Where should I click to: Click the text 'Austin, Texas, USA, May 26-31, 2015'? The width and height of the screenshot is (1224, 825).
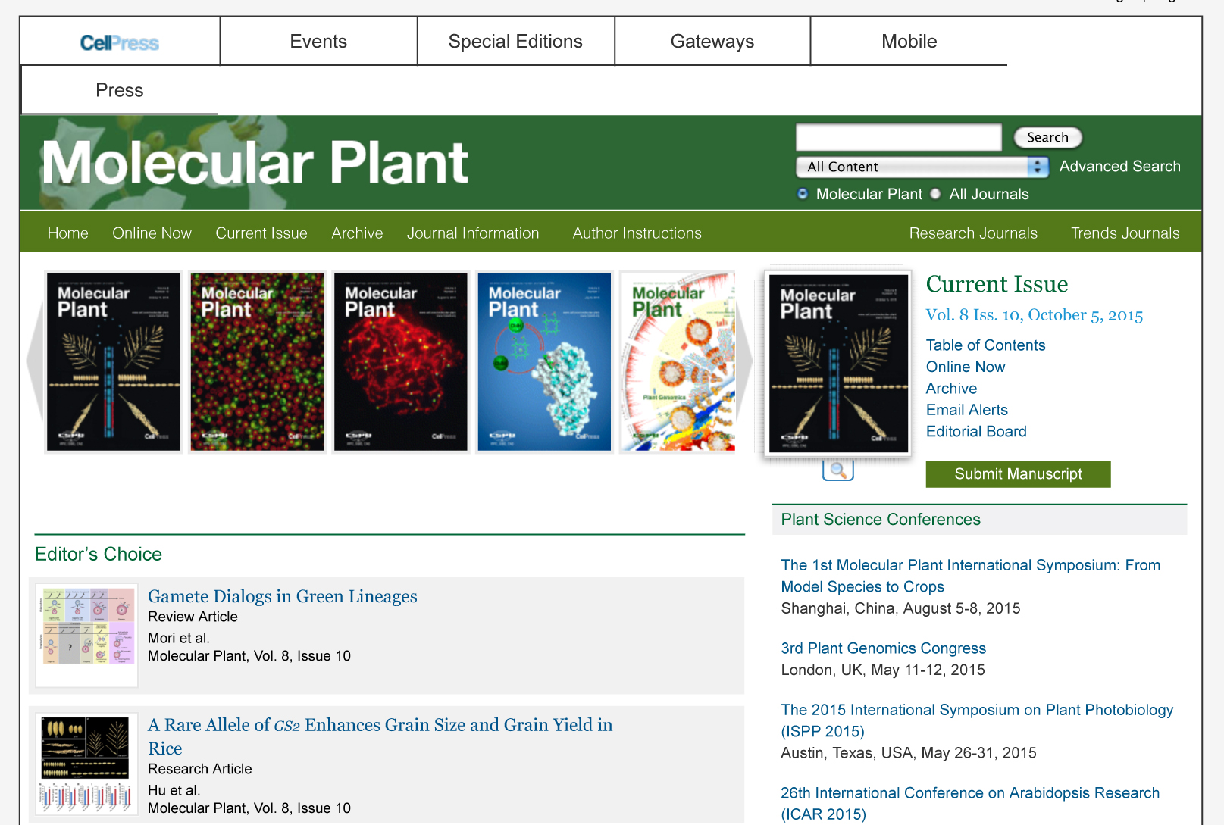[909, 753]
